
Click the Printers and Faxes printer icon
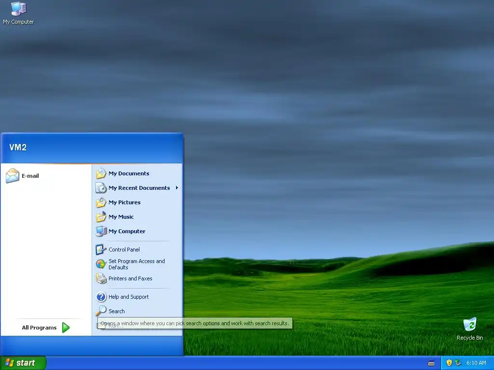101,278
